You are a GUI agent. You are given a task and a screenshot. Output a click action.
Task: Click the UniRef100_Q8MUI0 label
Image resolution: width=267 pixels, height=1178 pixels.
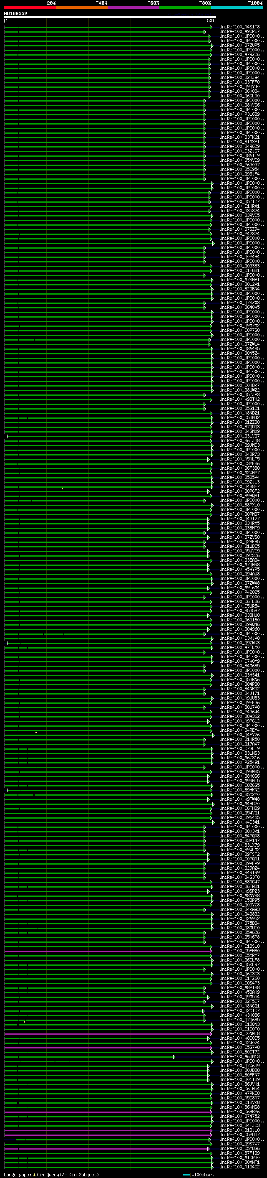(x=239, y=928)
